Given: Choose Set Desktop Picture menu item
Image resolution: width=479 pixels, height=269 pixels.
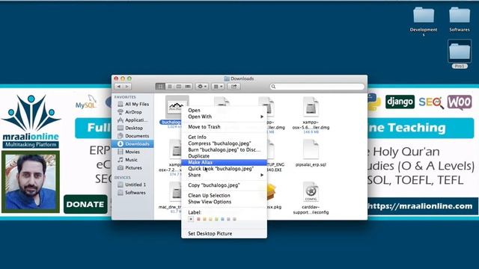Looking at the screenshot, I should tap(224, 233).
